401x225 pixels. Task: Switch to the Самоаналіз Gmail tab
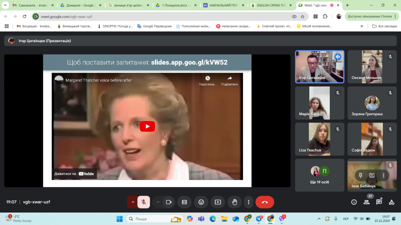pos(33,5)
